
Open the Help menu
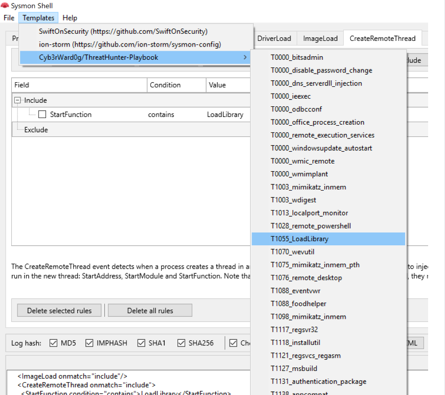point(70,17)
